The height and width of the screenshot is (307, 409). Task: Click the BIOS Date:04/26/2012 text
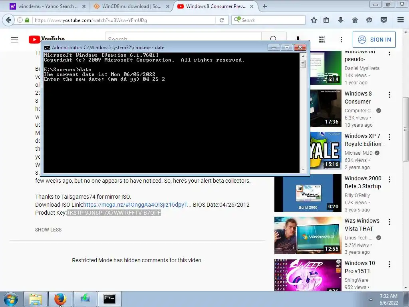221,205
